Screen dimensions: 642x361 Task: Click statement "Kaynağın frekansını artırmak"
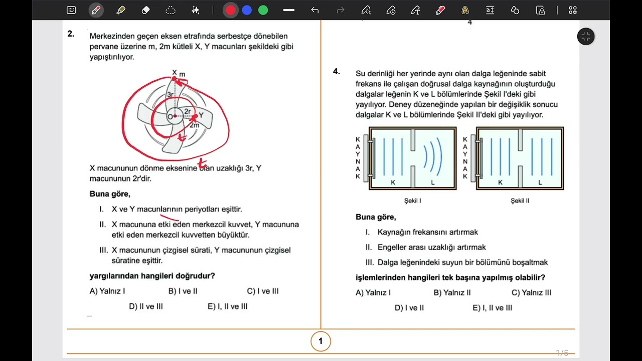[428, 232]
